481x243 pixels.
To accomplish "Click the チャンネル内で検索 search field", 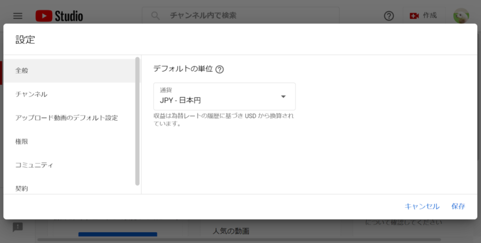I will coord(263,16).
